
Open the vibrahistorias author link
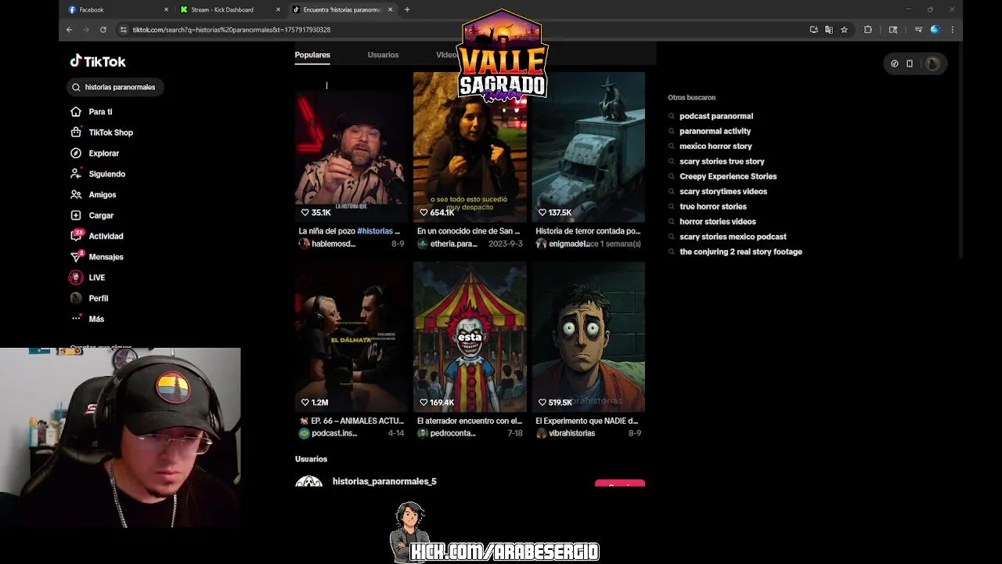pyautogui.click(x=571, y=433)
